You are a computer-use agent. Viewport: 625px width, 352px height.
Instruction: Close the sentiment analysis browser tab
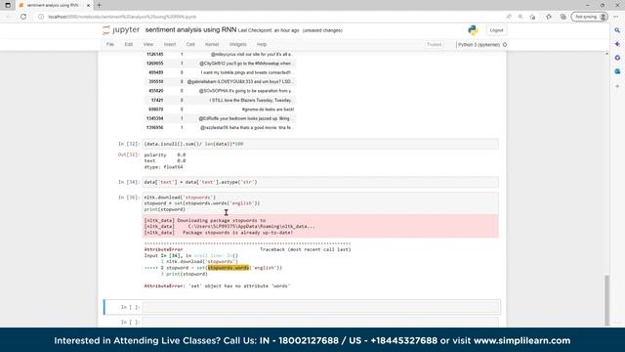[88, 5]
